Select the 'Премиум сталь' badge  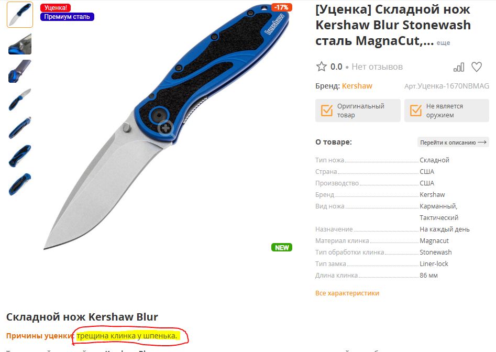(x=67, y=16)
